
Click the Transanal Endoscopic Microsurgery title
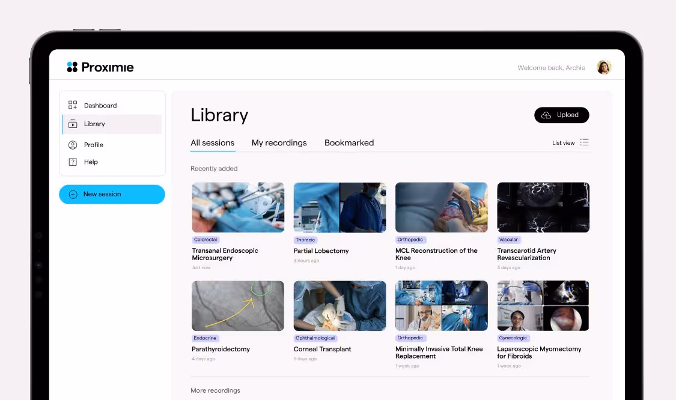225,254
